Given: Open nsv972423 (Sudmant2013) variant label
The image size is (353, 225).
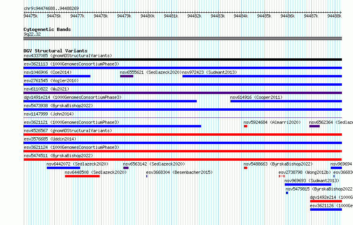Looking at the screenshot, I should click(209, 72).
